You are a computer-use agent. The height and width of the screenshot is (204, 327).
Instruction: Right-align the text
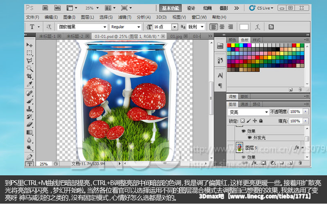pyautogui.click(x=231, y=27)
